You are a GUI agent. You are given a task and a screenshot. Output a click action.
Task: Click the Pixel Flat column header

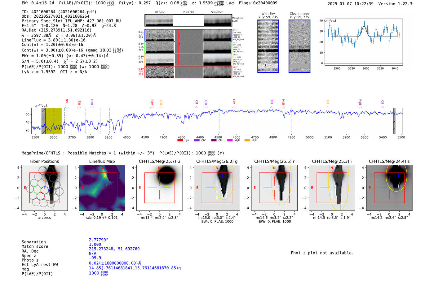click(x=189, y=12)
